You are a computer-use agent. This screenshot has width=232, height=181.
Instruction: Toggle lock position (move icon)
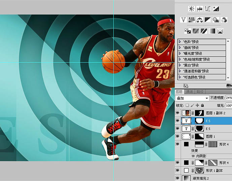pos(197,105)
